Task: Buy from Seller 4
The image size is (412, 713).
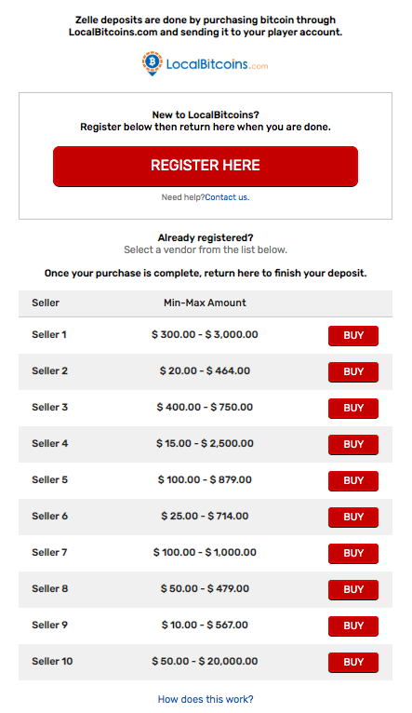Action: point(353,444)
